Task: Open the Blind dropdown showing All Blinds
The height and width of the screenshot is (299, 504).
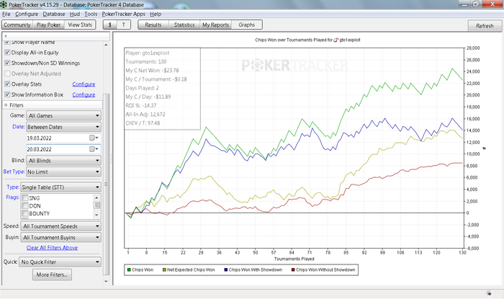Action: pyautogui.click(x=63, y=161)
